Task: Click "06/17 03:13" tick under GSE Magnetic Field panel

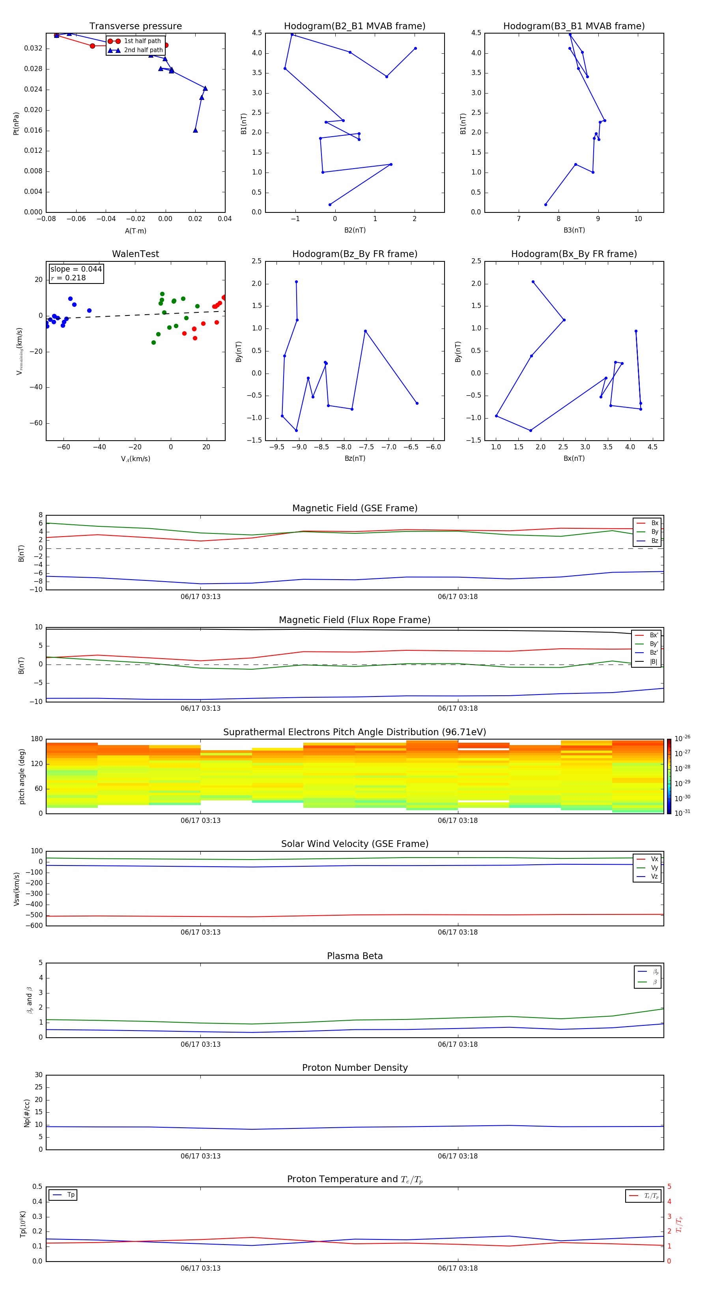Action: [x=201, y=596]
